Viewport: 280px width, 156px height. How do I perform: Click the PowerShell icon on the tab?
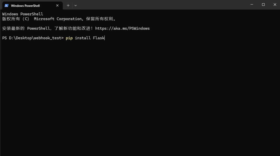pos(6,5)
